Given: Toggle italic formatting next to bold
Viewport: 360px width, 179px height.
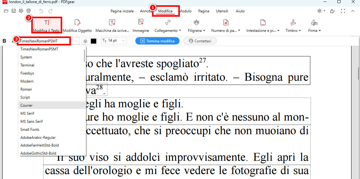Looking at the screenshot, I should point(12,40).
